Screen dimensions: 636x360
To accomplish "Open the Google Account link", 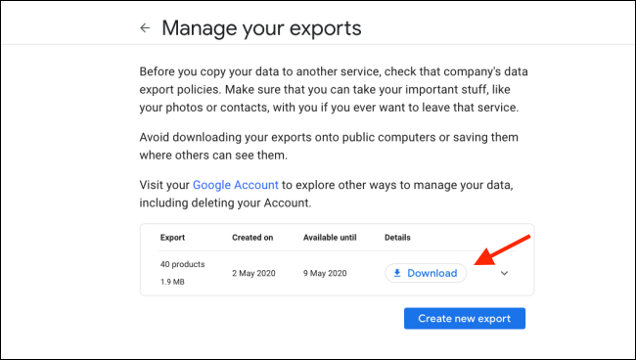I will pyautogui.click(x=235, y=185).
